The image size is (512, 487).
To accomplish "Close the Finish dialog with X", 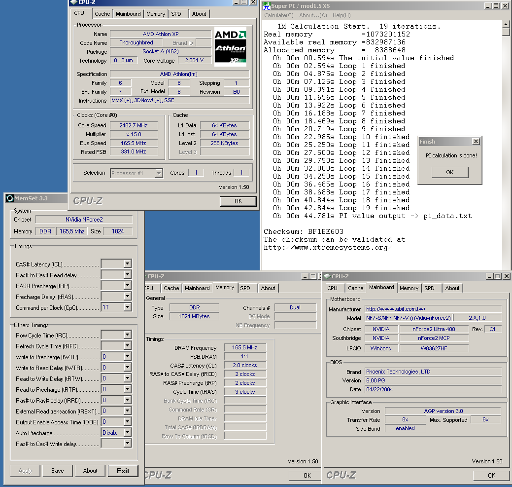I will click(x=476, y=142).
